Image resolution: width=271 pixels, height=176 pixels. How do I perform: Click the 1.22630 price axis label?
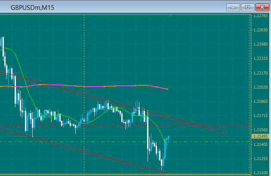(x=260, y=30)
